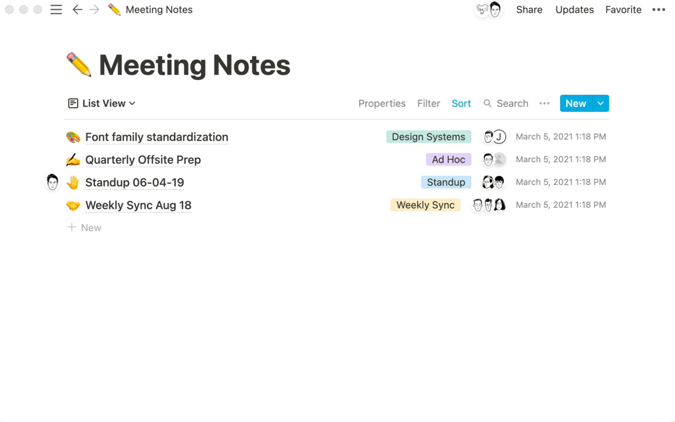This screenshot has width=675, height=422.
Task: Click the magnifying glass Search icon
Action: point(487,103)
